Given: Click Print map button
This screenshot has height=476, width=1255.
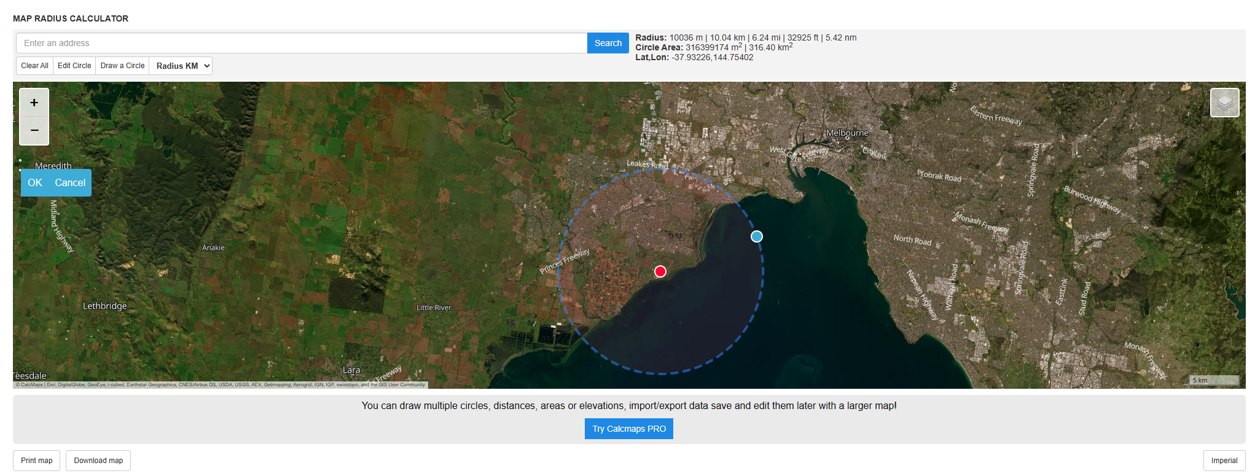Looking at the screenshot, I should [37, 461].
